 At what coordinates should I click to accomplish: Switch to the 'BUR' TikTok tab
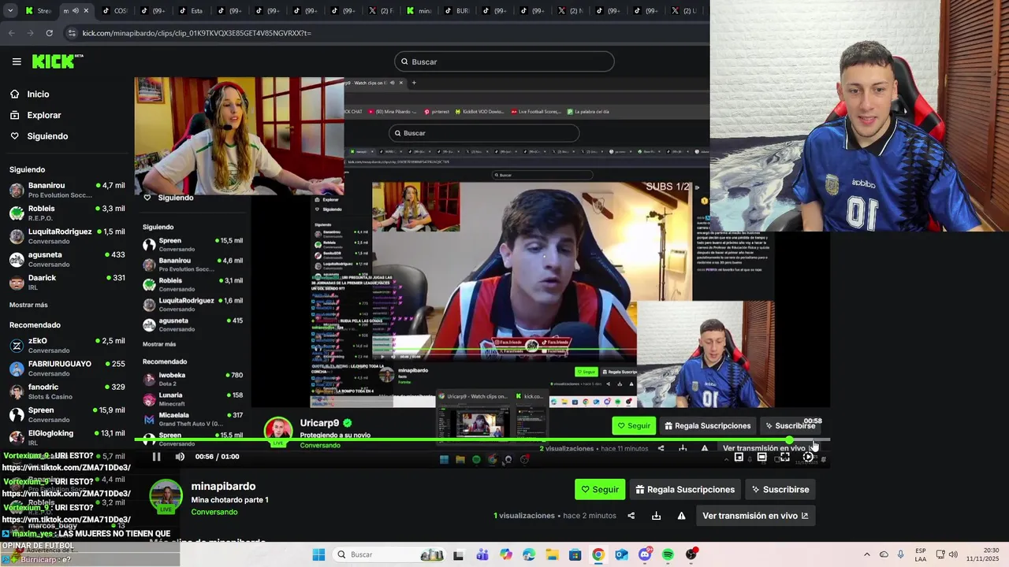456,11
